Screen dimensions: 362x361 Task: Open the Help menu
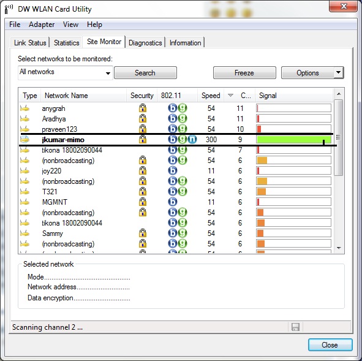[94, 25]
